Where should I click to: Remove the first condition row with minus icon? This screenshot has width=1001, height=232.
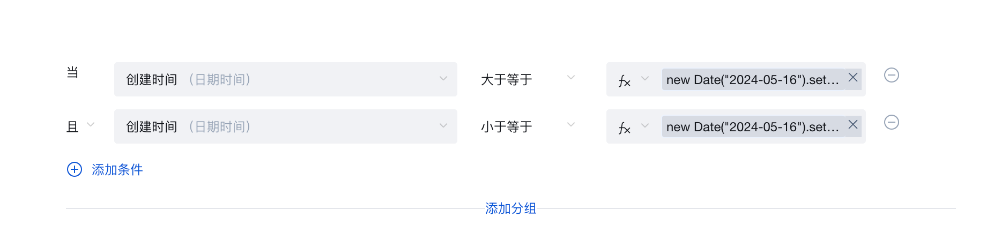point(891,76)
